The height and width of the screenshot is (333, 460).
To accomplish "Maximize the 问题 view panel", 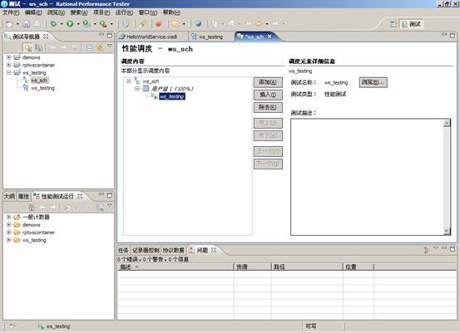I will coord(453,249).
